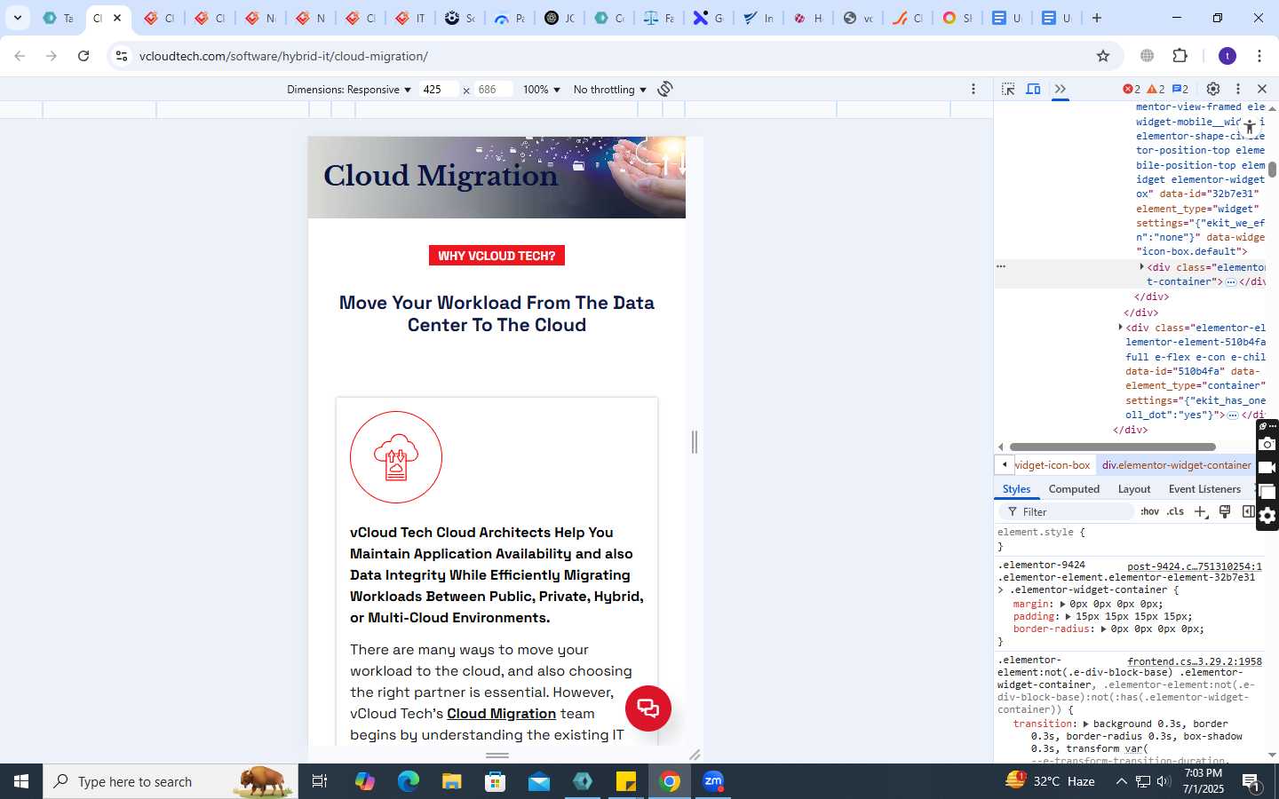Screen dimensions: 1279x799
Task: Open the warnings count indicator
Action: click(x=1156, y=89)
